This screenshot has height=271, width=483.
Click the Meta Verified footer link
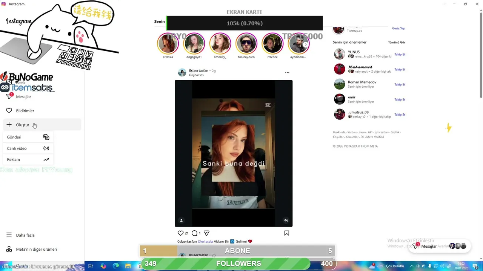375,137
